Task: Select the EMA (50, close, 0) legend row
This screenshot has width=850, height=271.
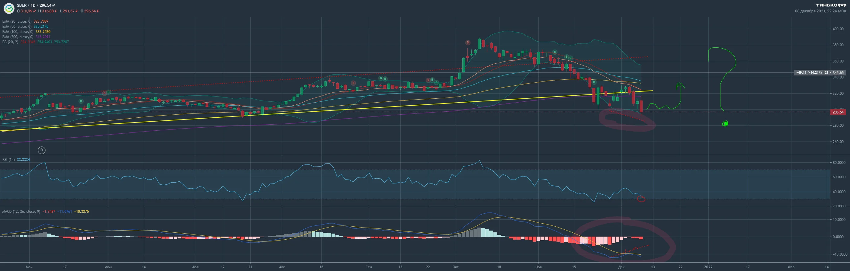Action: (x=25, y=26)
